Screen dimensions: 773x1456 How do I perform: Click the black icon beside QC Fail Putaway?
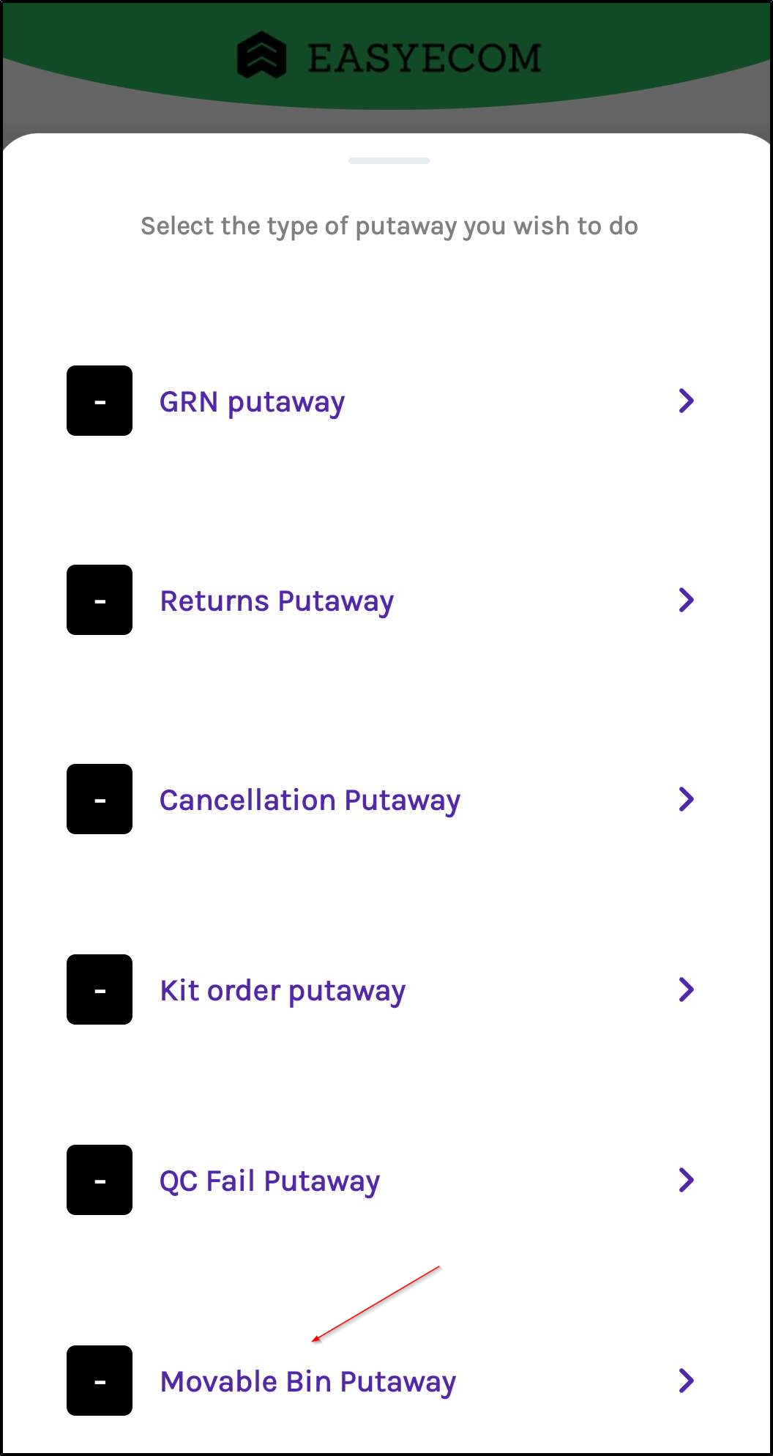click(100, 1180)
